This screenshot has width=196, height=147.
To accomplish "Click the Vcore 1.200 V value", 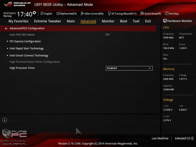I will pos(183,48).
